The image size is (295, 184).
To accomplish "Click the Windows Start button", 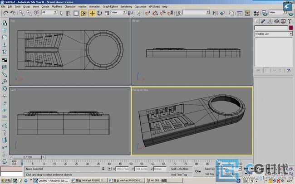I will pyautogui.click(x=5, y=181).
